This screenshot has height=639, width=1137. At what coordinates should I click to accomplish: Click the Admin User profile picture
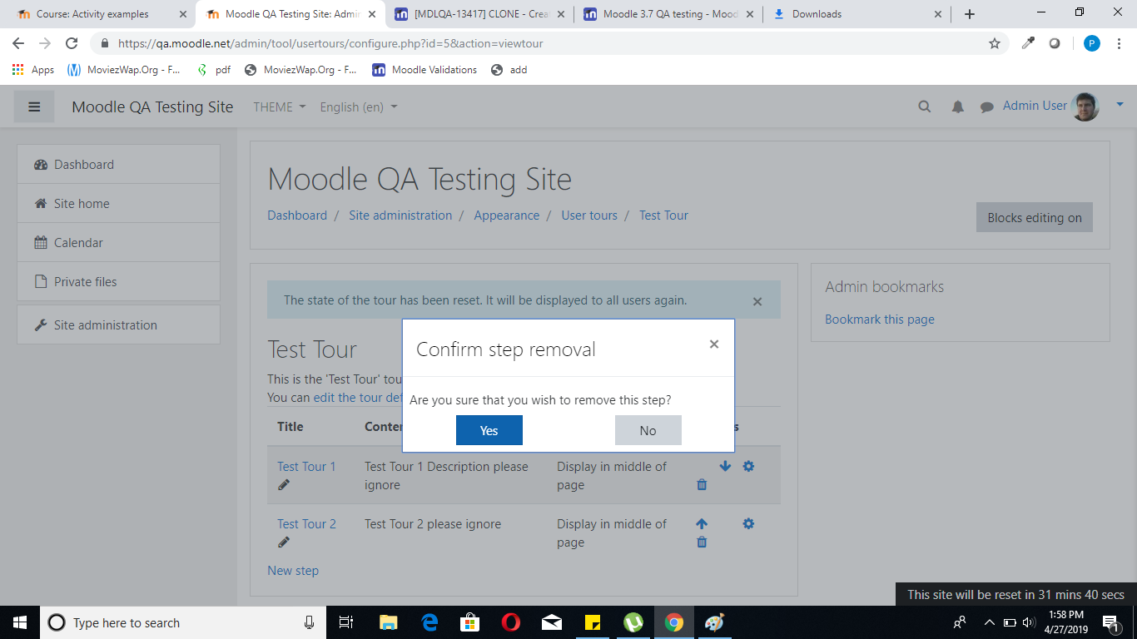(x=1085, y=106)
